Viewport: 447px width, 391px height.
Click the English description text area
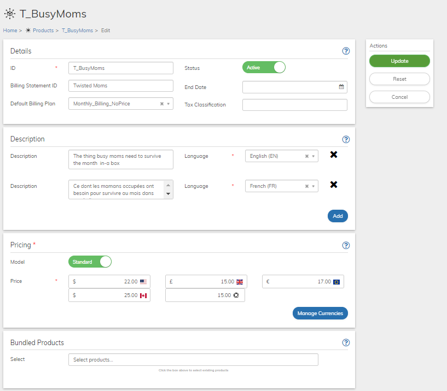click(121, 159)
